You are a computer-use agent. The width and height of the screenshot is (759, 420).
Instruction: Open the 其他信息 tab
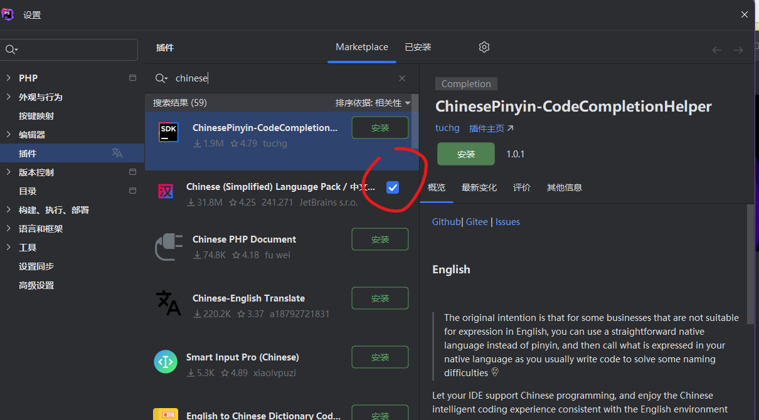565,187
